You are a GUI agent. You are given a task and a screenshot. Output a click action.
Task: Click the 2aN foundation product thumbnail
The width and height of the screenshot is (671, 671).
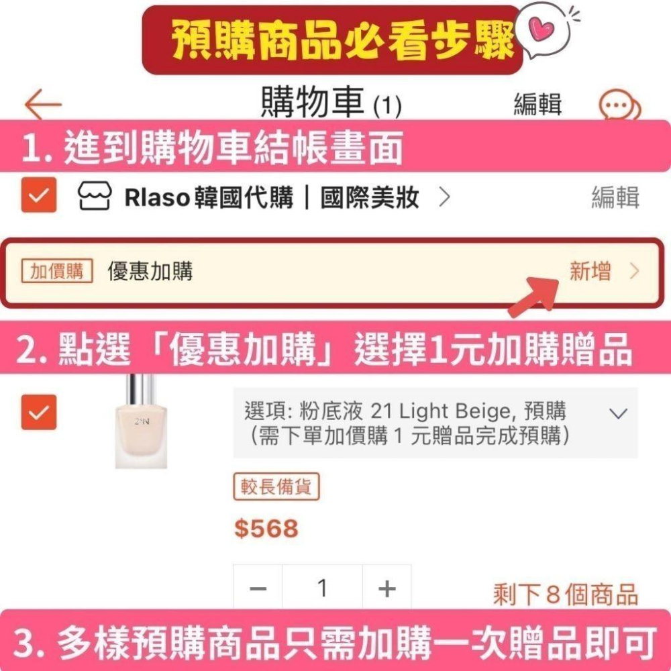(x=141, y=421)
